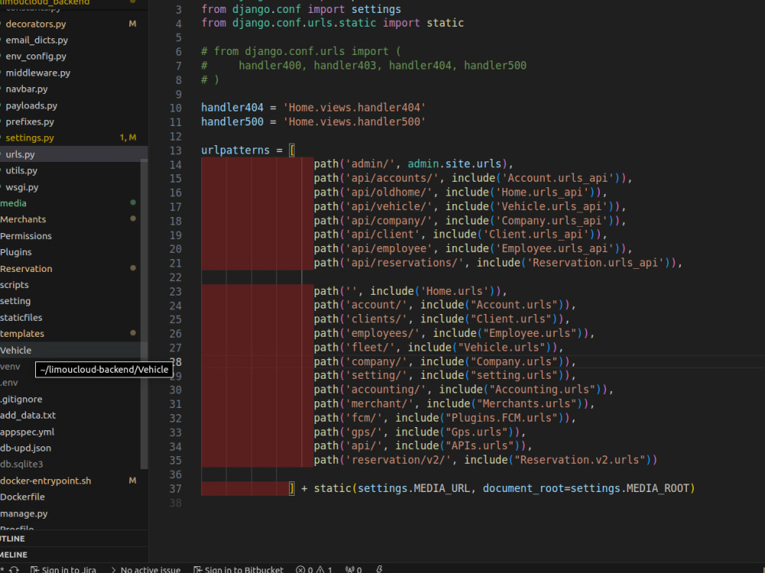Open docker-entrypoint.sh file
The image size is (765, 573).
pyautogui.click(x=45, y=481)
